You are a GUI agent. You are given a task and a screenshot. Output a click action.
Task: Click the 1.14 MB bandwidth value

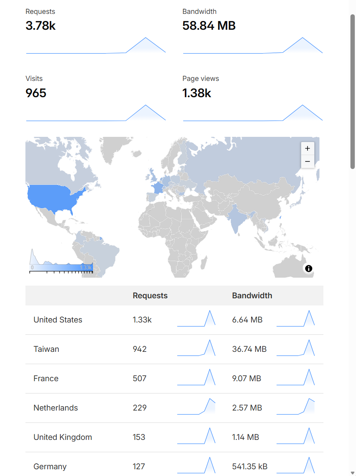pyautogui.click(x=246, y=437)
